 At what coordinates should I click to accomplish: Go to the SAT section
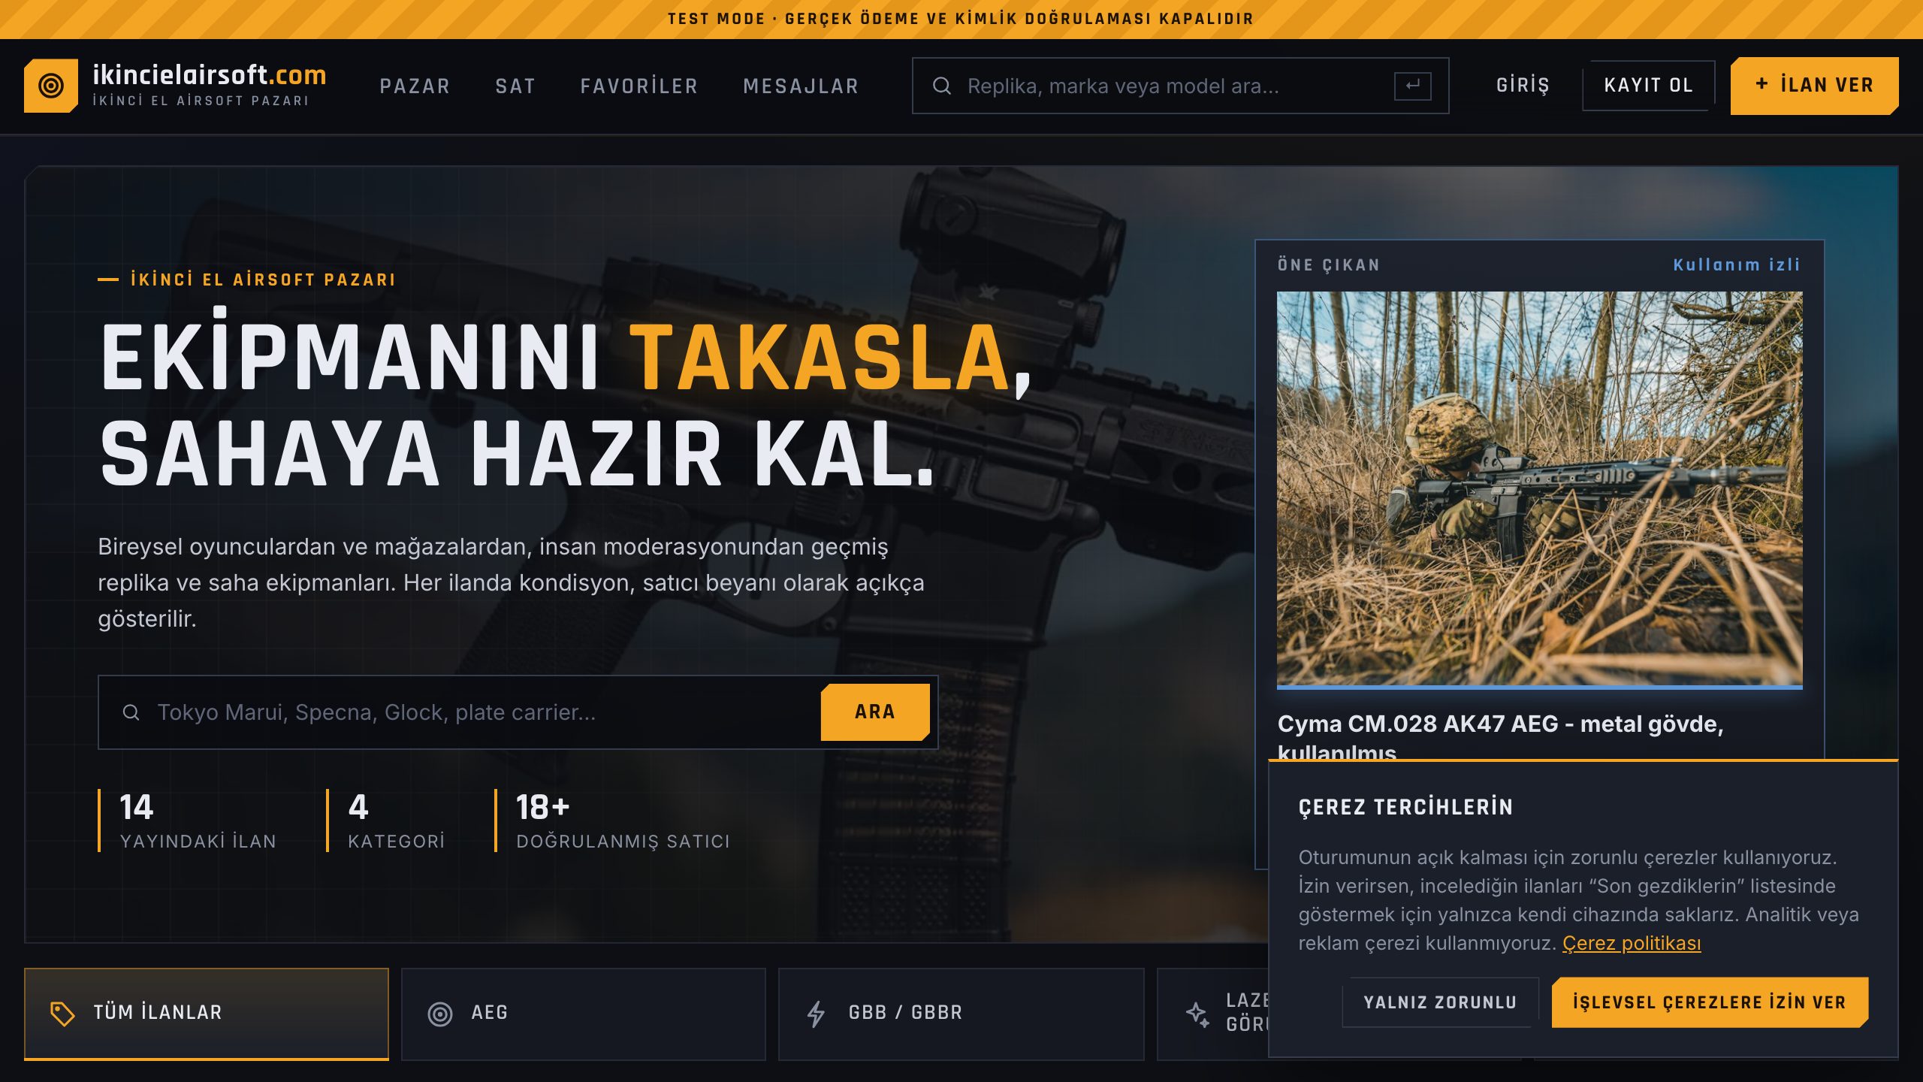pyautogui.click(x=515, y=86)
